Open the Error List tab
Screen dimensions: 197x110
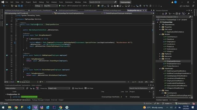(x=54, y=100)
